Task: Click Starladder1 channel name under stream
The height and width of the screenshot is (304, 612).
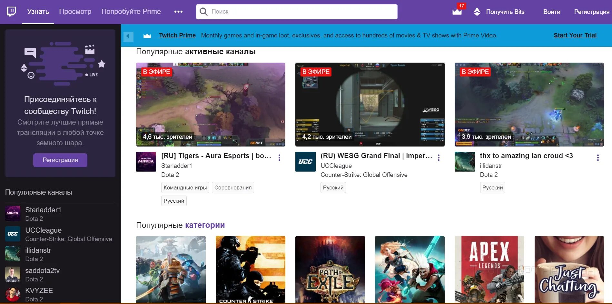Action: point(177,166)
